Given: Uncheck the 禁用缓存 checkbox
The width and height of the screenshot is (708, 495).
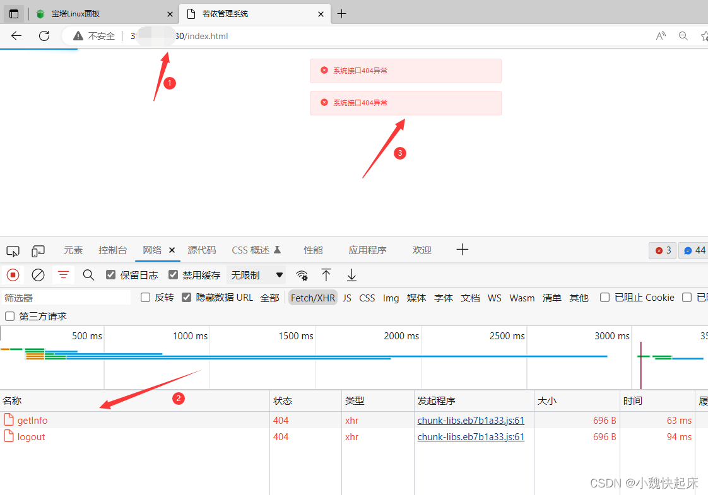Looking at the screenshot, I should tap(173, 275).
